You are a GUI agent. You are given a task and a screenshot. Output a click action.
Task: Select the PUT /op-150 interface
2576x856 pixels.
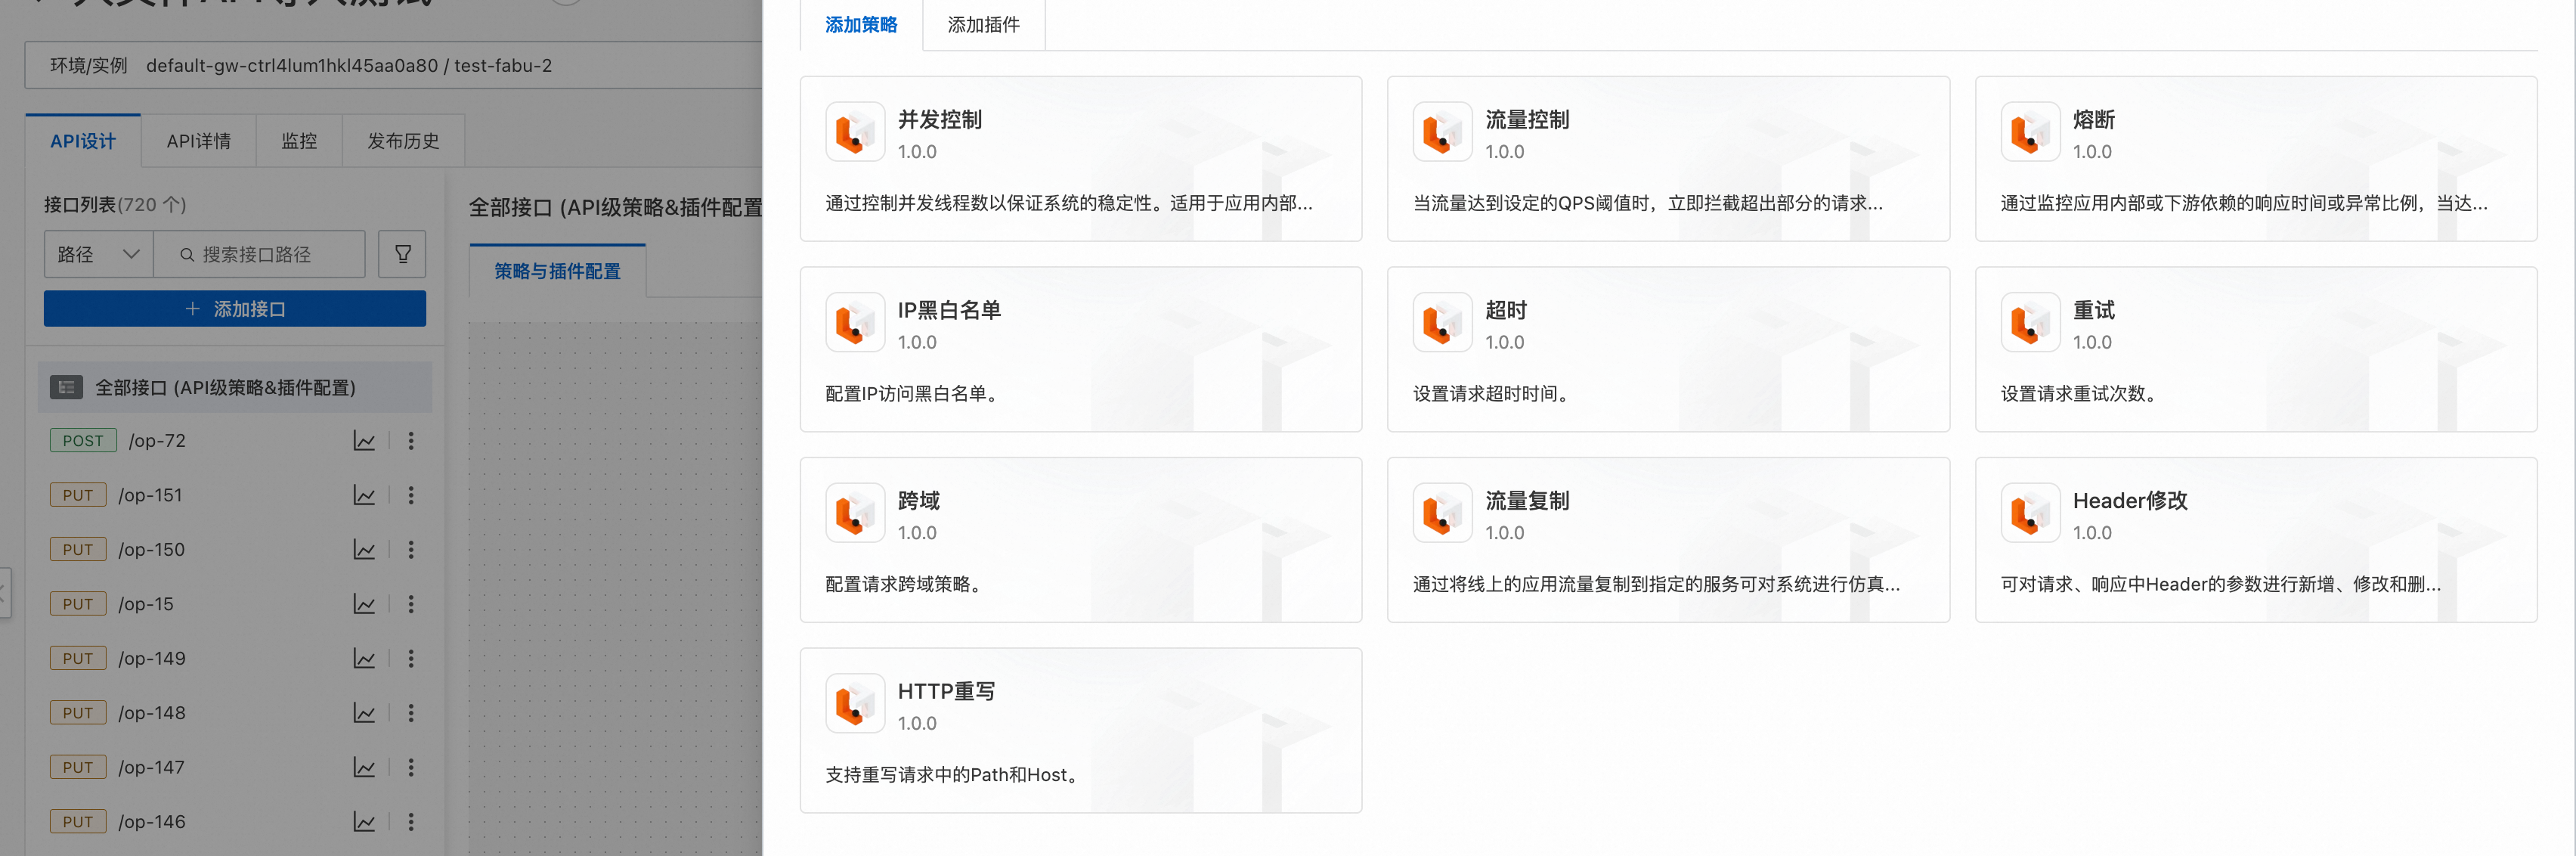tap(150, 550)
